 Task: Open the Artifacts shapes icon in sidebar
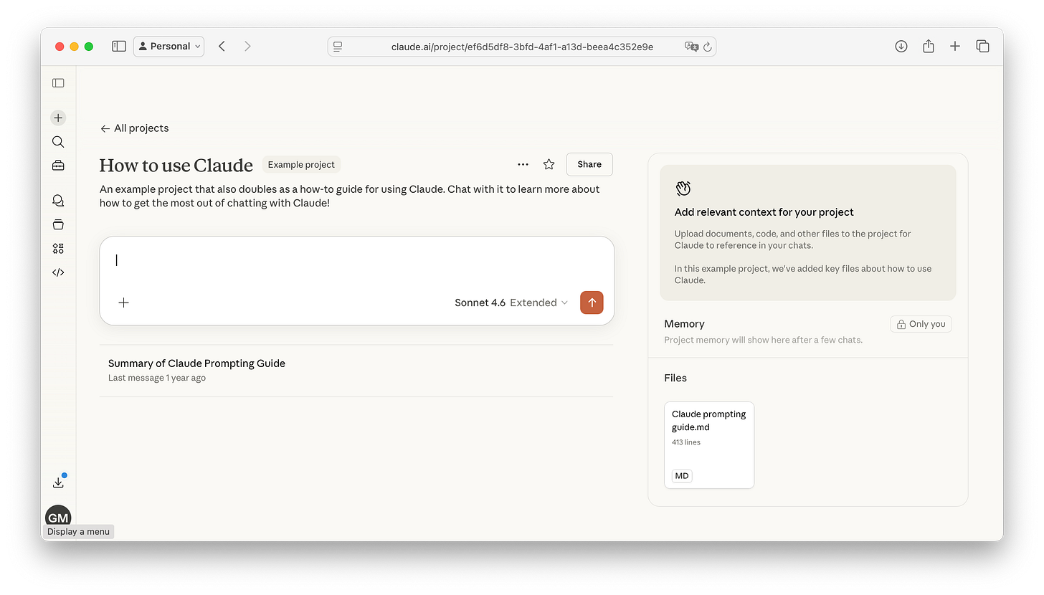tap(58, 248)
